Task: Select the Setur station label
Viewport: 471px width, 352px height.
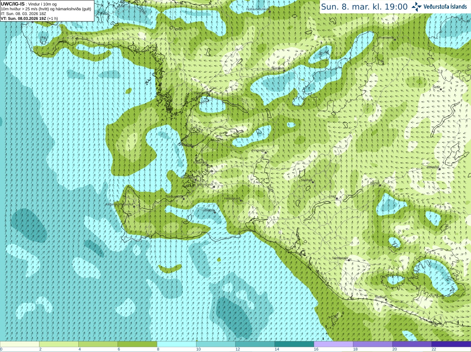Action: coord(436,87)
